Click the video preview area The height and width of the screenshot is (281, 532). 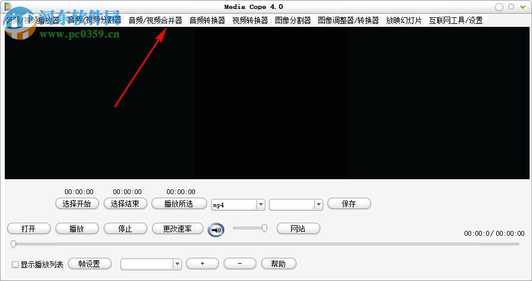point(267,102)
